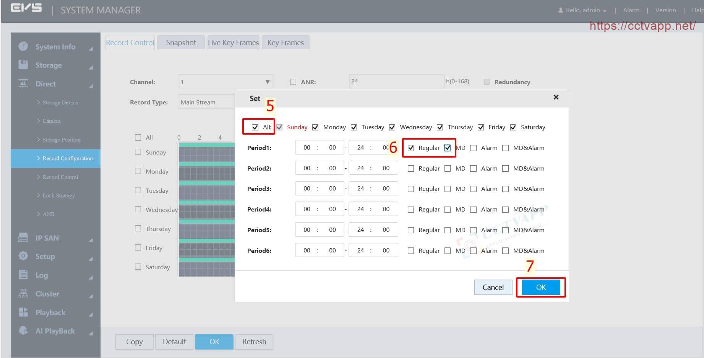Click the Log document icon
The height and width of the screenshot is (358, 704).
(23, 275)
